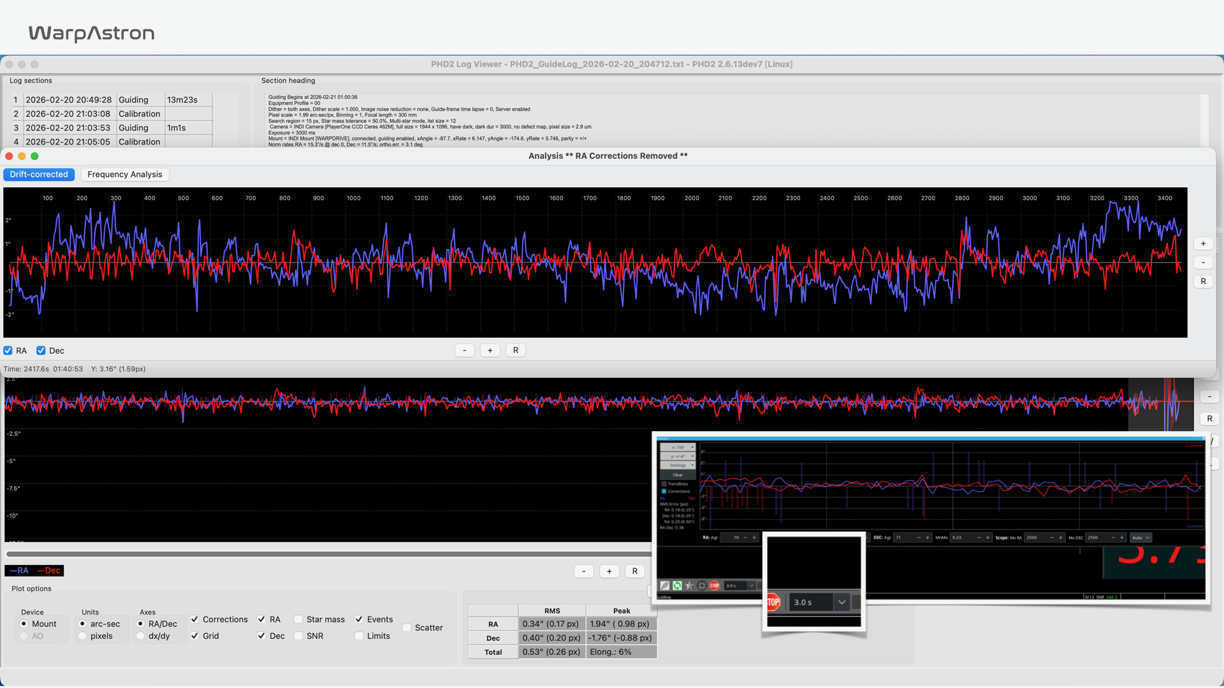
Task: Open the 3.0 s exposure dropdown arrow
Action: tap(841, 602)
